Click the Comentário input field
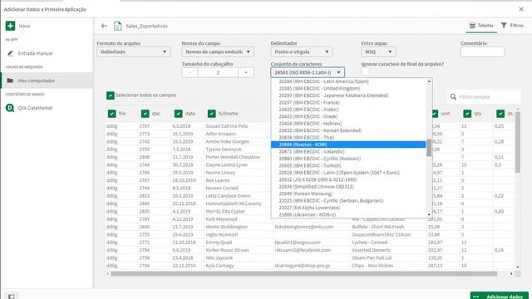The width and height of the screenshot is (532, 299). [x=482, y=51]
